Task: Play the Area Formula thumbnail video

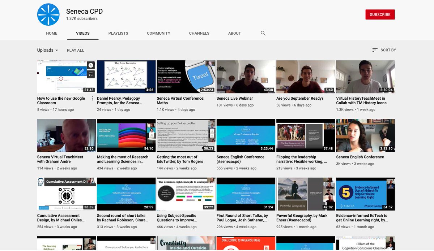Action: coord(126,77)
